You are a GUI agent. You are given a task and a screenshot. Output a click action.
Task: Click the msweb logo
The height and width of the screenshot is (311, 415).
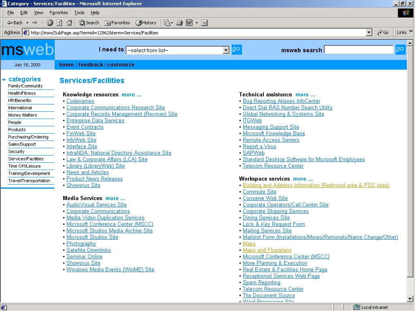28,50
